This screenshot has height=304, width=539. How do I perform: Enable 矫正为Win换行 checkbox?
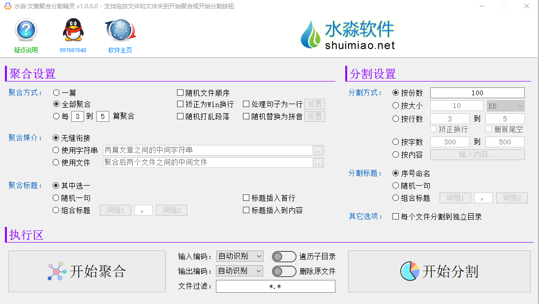click(x=205, y=104)
